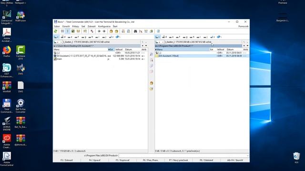This screenshot has width=305, height=171.
Task: Select left panel drive c button
Action: click(56, 37)
